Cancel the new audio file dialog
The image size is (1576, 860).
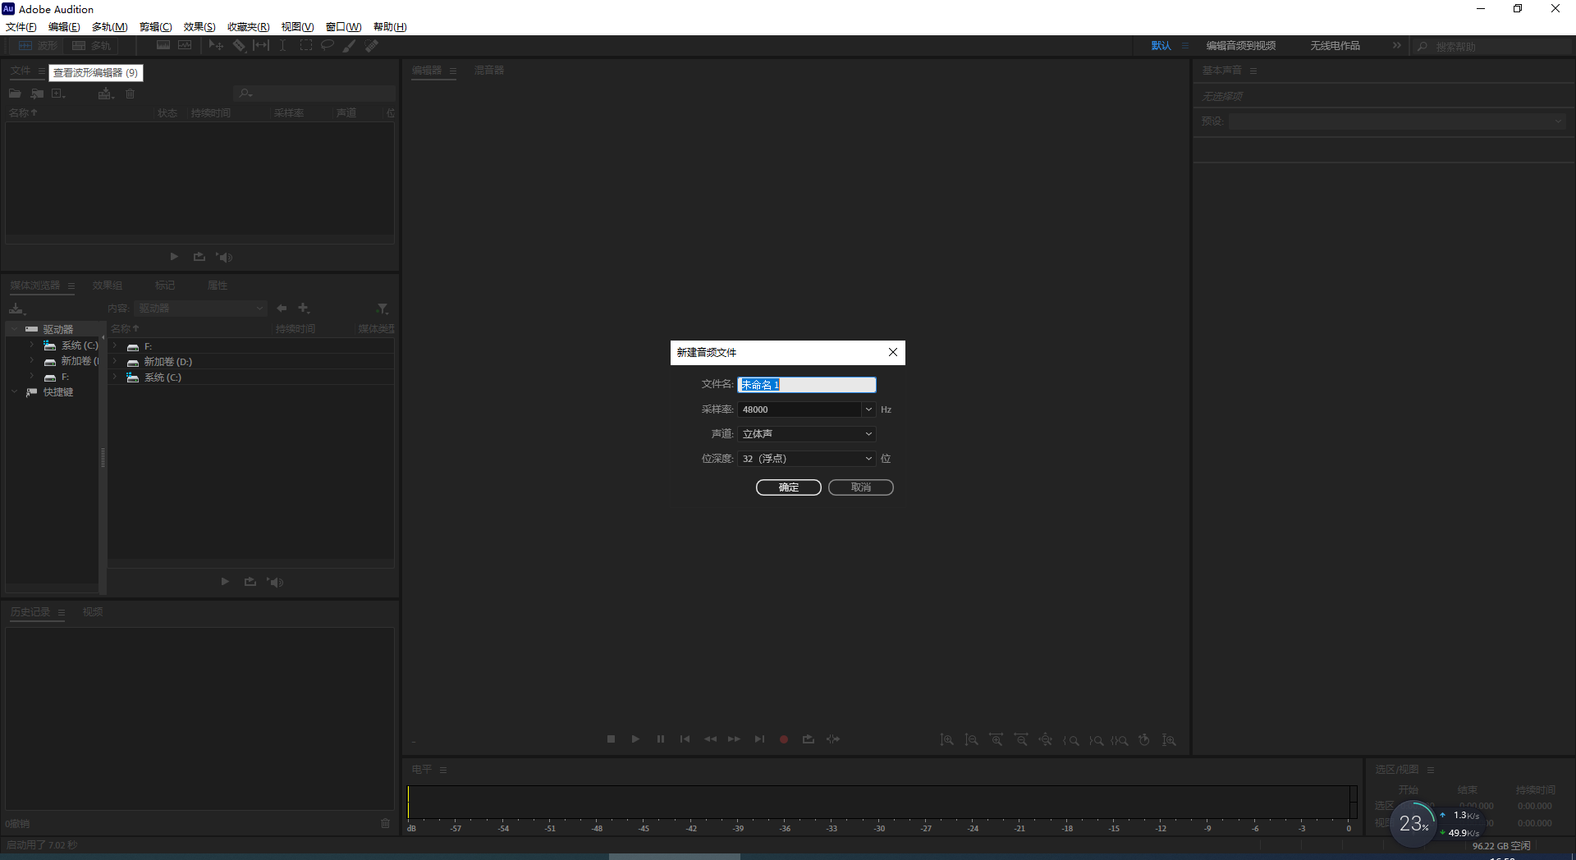coord(859,487)
